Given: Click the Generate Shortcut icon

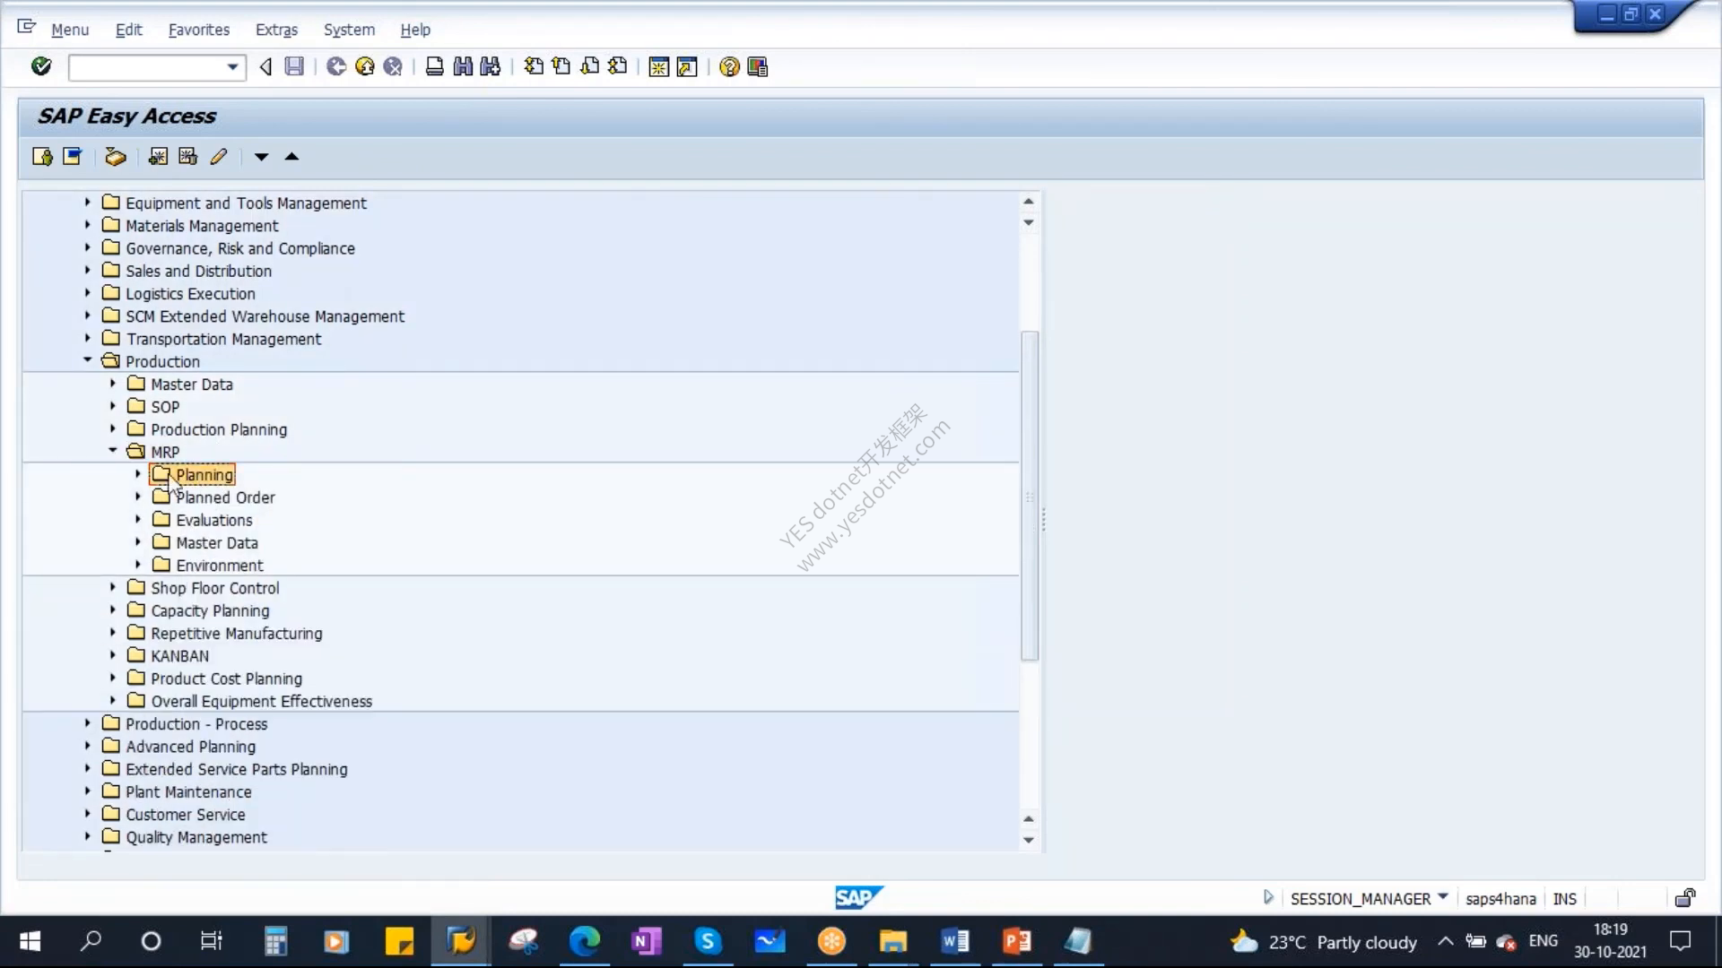Looking at the screenshot, I should coord(687,67).
